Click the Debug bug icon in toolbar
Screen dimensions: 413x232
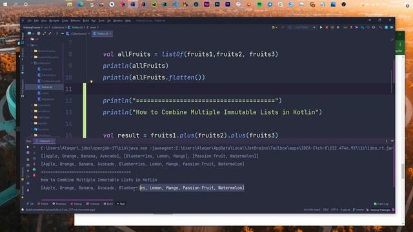(x=327, y=27)
